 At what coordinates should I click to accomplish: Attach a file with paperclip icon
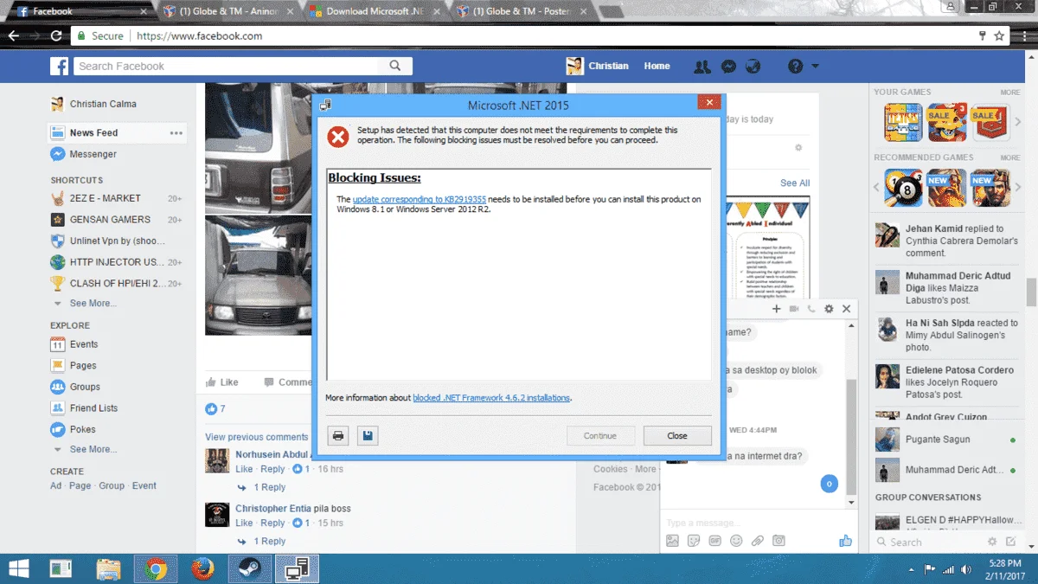758,541
